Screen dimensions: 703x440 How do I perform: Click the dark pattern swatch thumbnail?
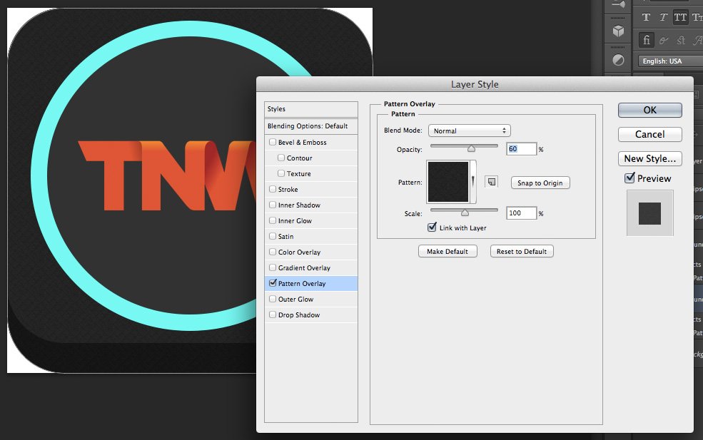[x=448, y=182]
